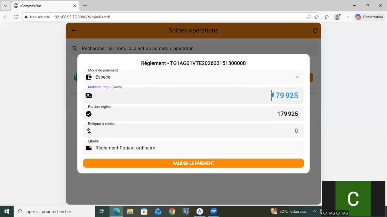Open password manager key icon
Image resolution: width=387 pixels, height=217 pixels.
pyautogui.click(x=309, y=17)
